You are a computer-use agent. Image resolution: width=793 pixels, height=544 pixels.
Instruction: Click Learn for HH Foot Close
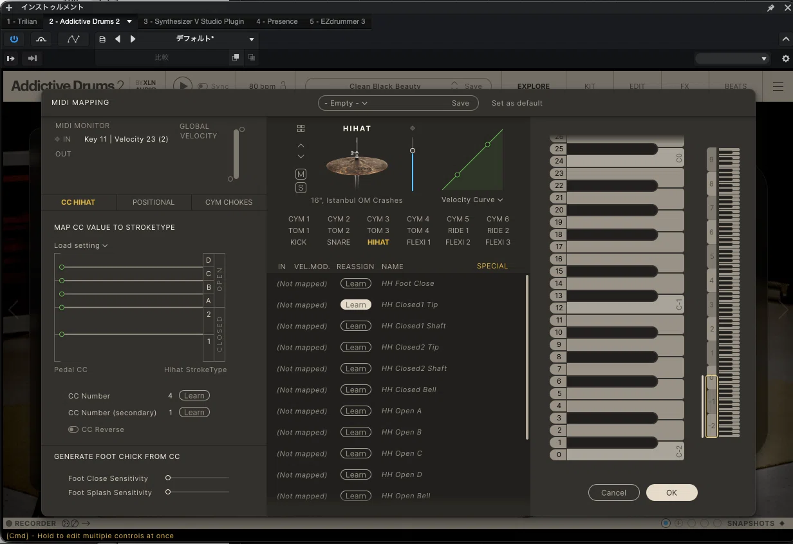click(356, 284)
